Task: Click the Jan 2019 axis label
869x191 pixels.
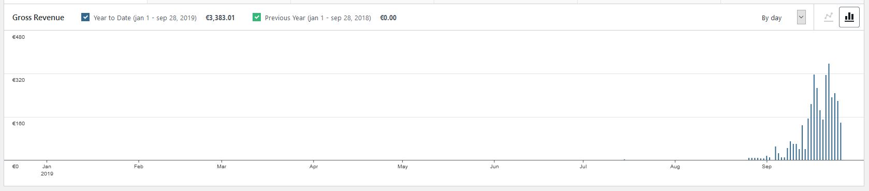Action: [47, 170]
